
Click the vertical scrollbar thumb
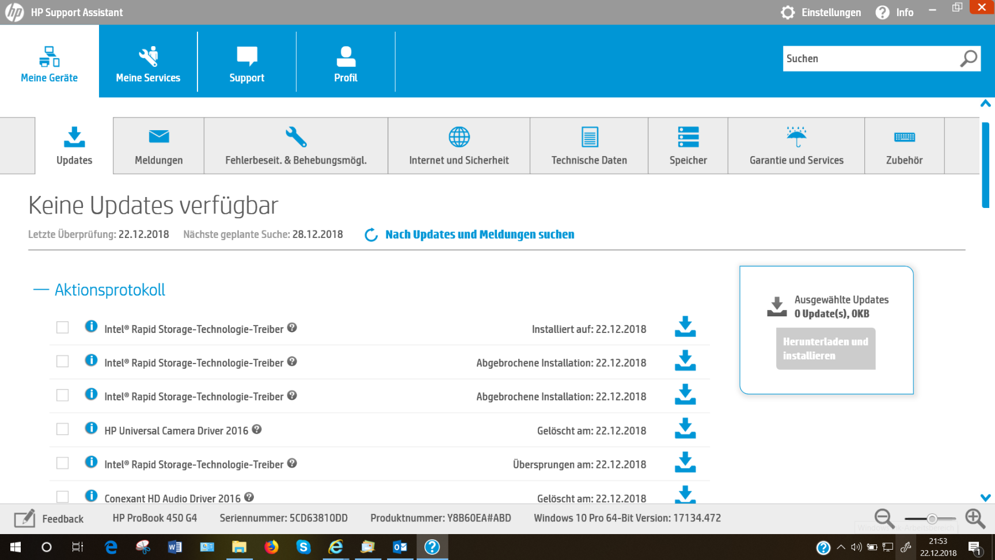tap(985, 165)
